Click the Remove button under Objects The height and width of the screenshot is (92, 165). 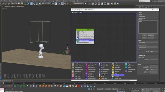point(144,38)
